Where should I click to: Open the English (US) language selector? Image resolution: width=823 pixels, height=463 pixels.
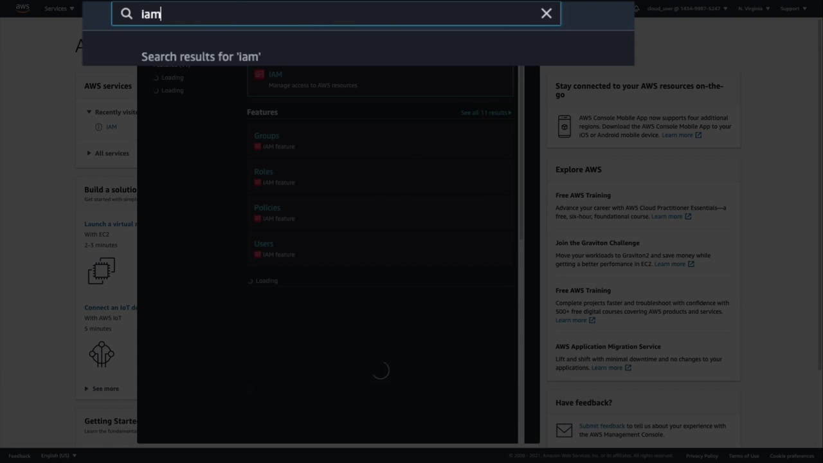point(59,456)
